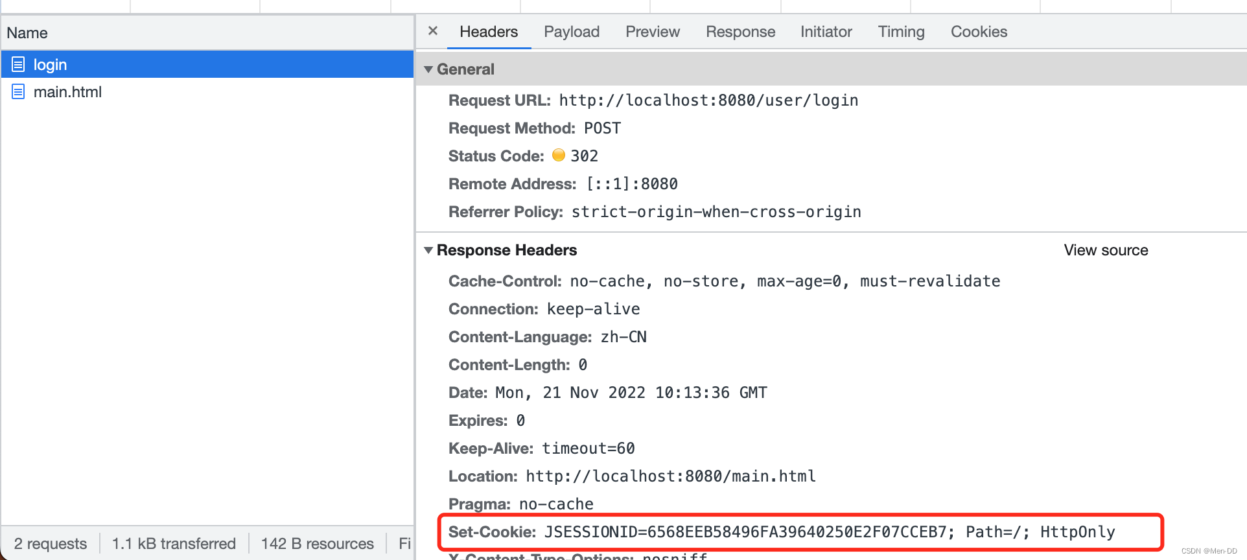Click the zh-CN Content-Language value
1247x560 pixels.
(x=623, y=337)
